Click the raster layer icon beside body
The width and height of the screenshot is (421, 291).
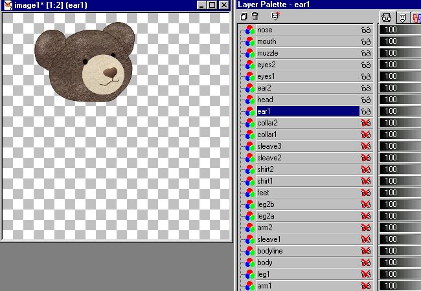pos(249,263)
